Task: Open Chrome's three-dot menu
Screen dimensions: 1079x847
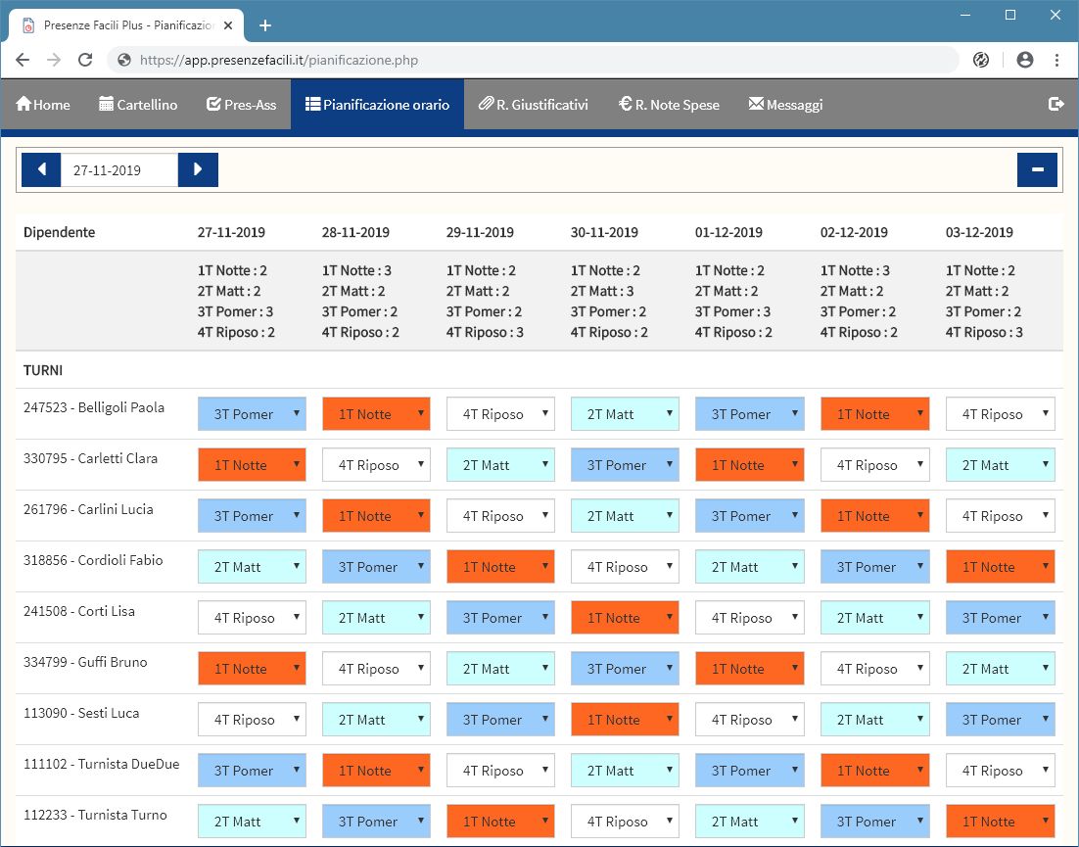Action: coord(1056,60)
